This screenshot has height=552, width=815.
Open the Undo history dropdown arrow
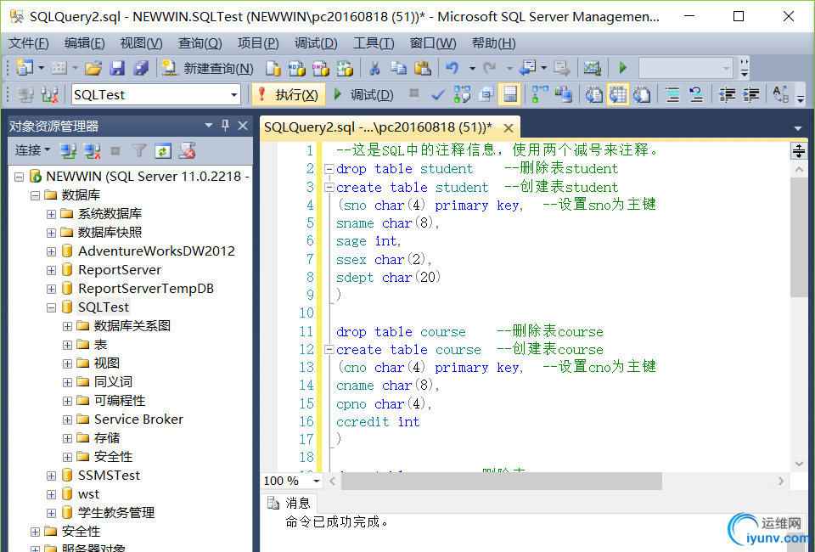[473, 68]
